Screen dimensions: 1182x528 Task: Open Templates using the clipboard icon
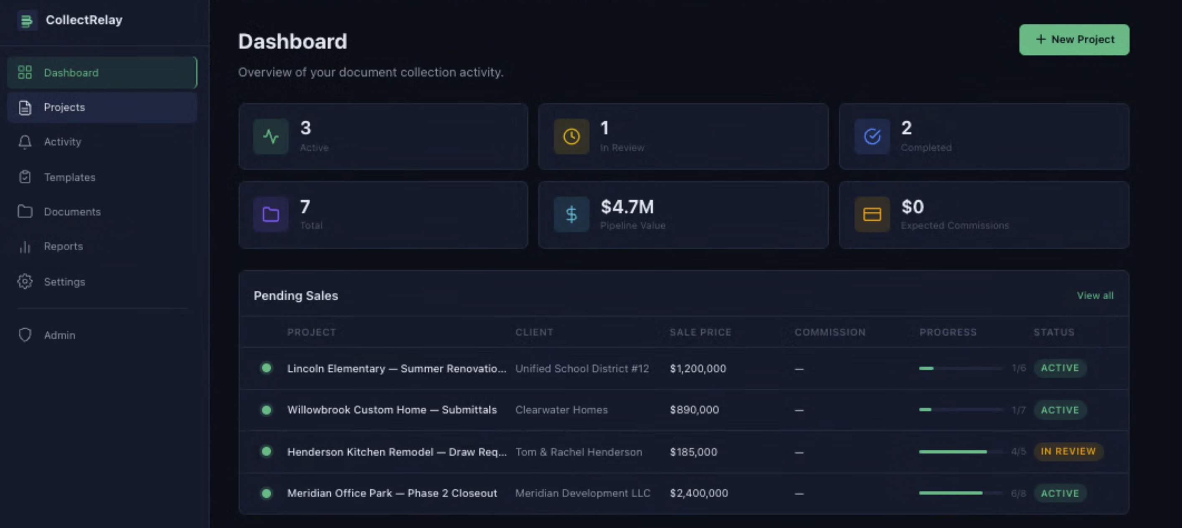click(x=24, y=177)
